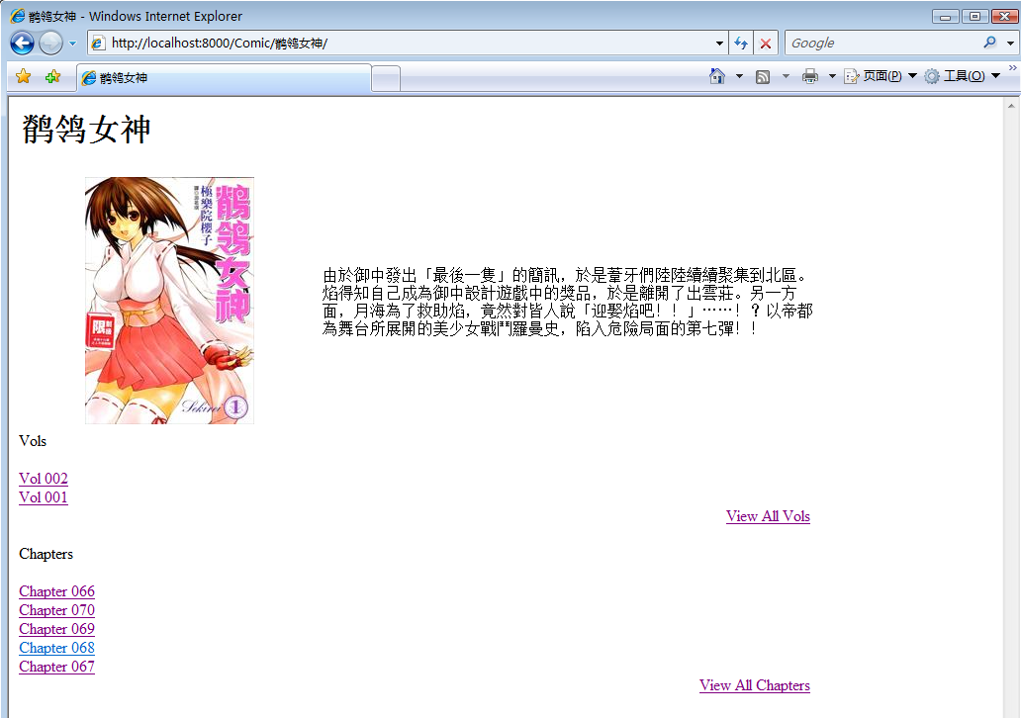The width and height of the screenshot is (1021, 718).
Task: Refresh the page with the Refresh icon
Action: 741,44
